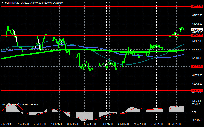
Task: Click the 7 Jul 21:30 time label
Action: [57, 124]
